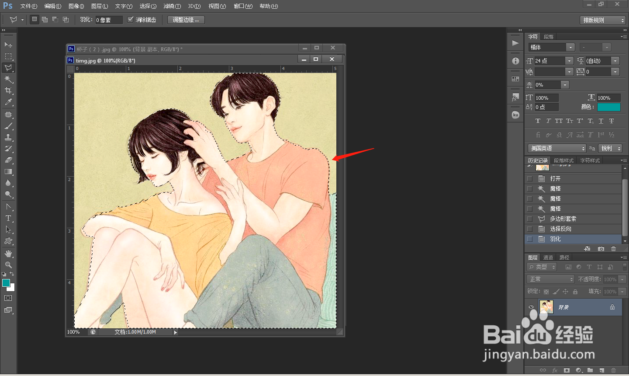Screen dimensions: 629x376
Task: Open character color swatch 颜色
Action: [609, 107]
